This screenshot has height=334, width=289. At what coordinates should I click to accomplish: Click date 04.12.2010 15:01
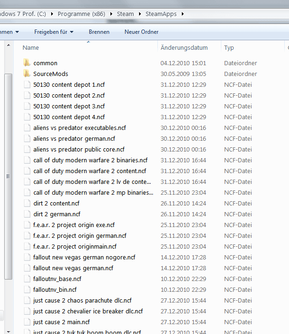coord(183,63)
